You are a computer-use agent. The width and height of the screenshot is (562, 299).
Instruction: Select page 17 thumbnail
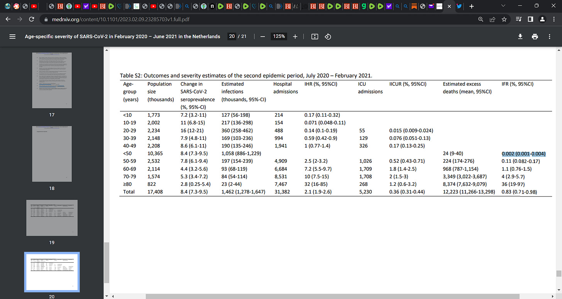(52, 80)
